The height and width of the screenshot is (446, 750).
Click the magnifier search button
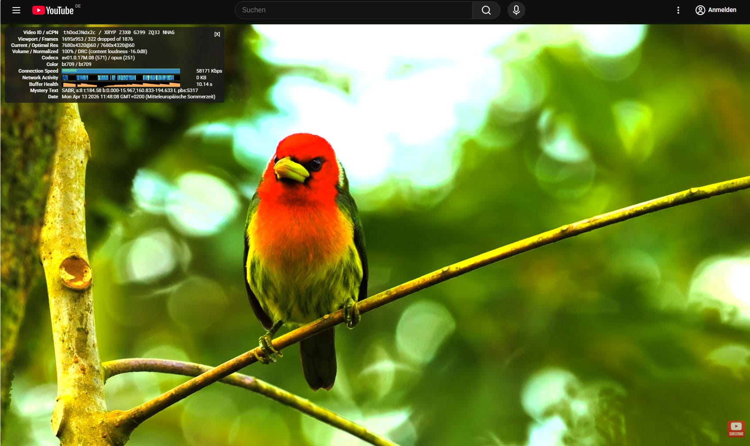(x=486, y=10)
